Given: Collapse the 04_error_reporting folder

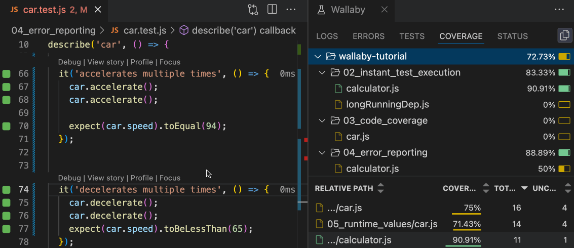Looking at the screenshot, I should click(322, 152).
